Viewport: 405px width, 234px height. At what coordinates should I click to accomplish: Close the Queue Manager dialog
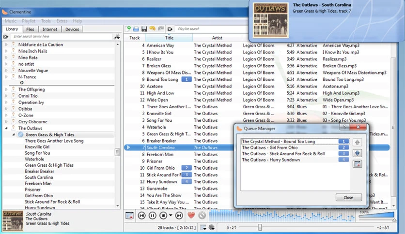348,197
